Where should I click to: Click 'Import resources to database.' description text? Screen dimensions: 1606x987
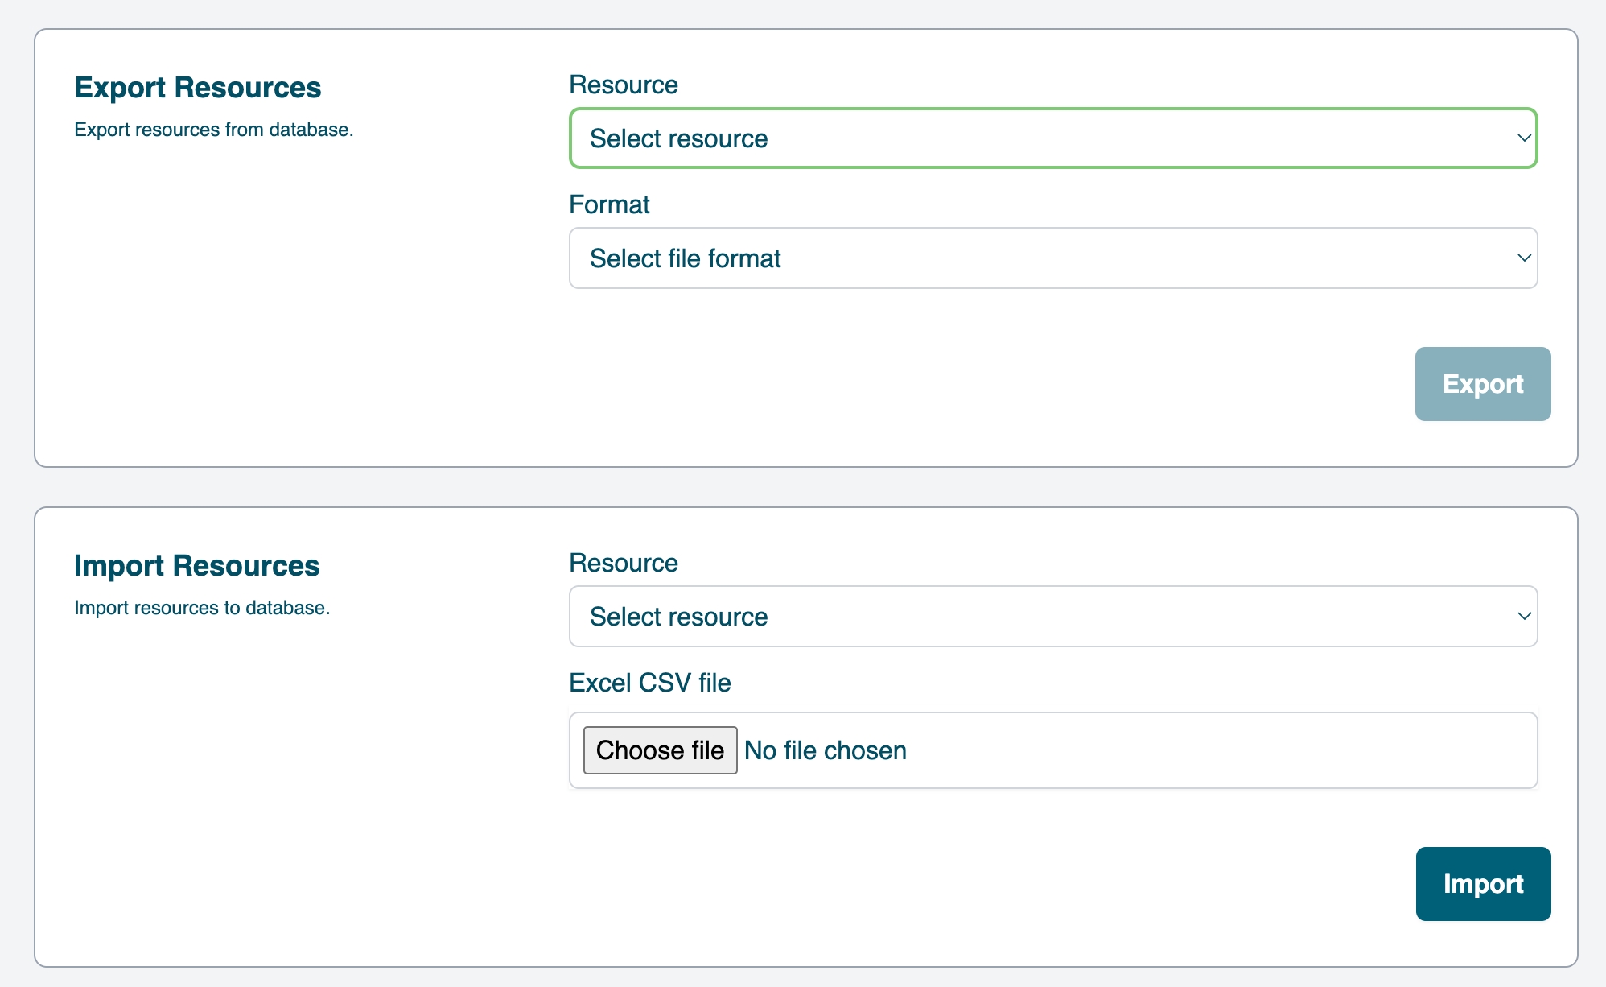coord(202,608)
